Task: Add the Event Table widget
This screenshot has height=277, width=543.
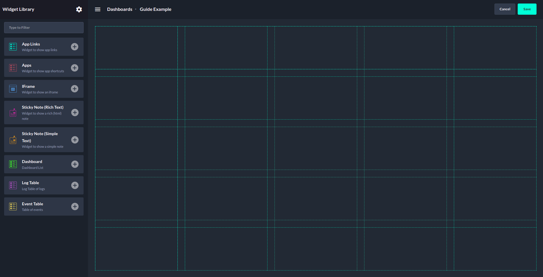Action: (74, 206)
